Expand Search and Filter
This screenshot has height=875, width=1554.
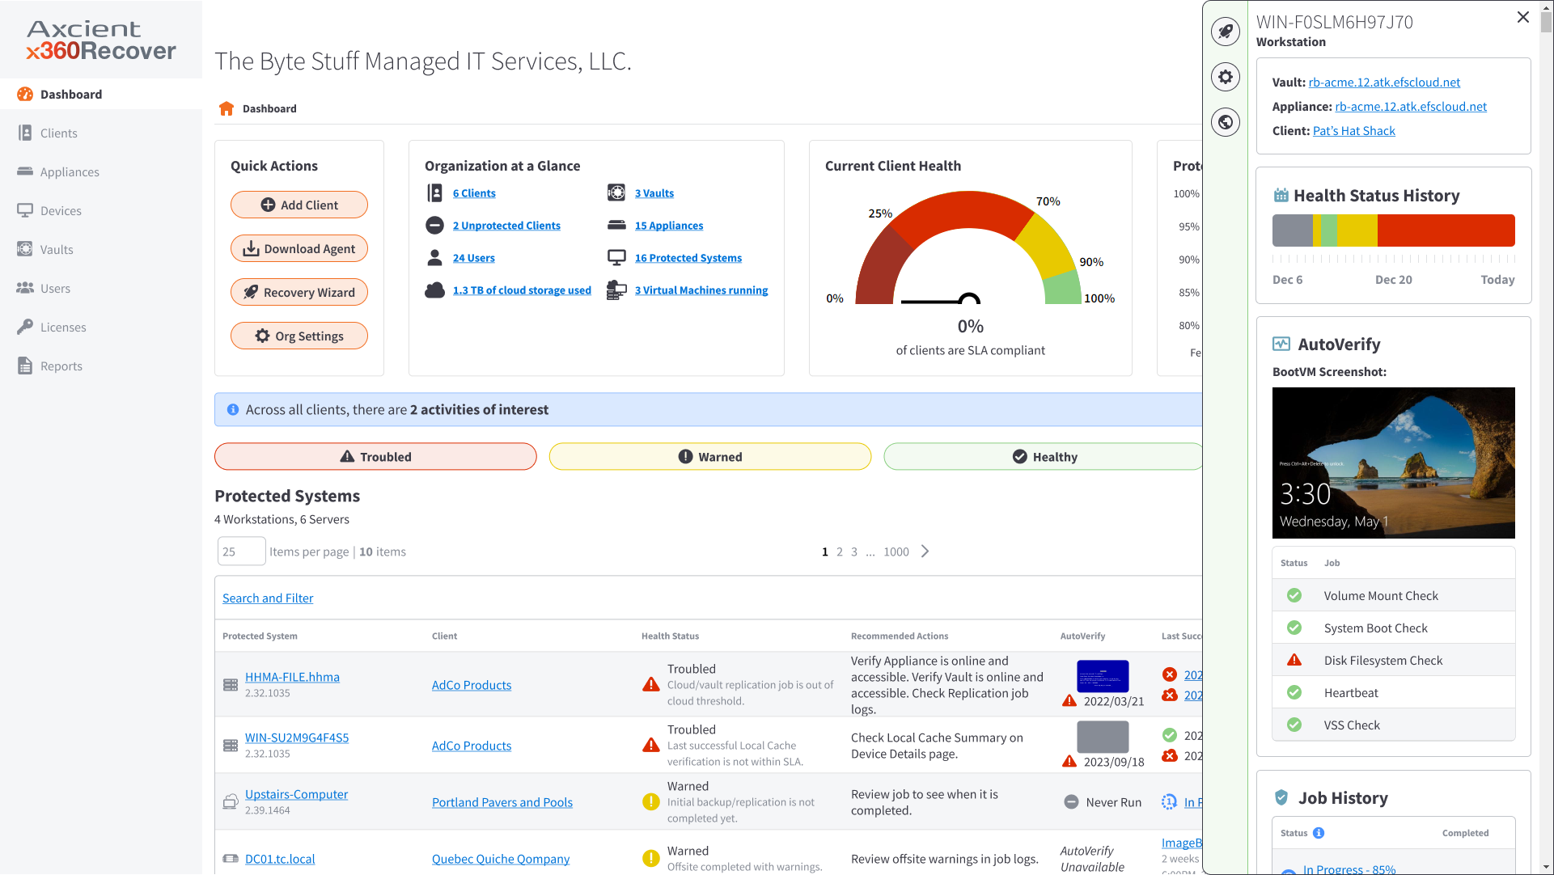(x=268, y=598)
